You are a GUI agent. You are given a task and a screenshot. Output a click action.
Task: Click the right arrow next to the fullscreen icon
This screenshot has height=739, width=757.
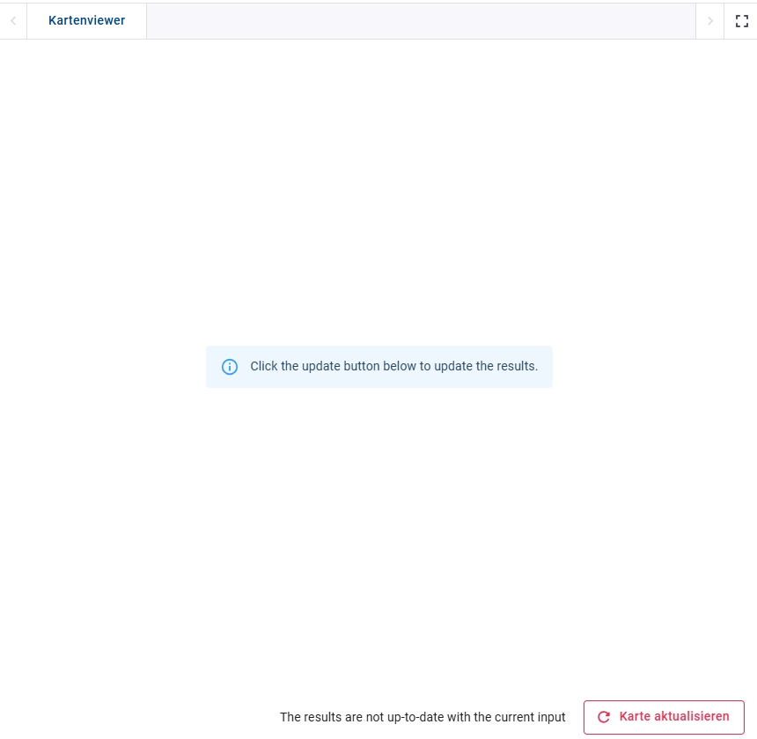[709, 21]
